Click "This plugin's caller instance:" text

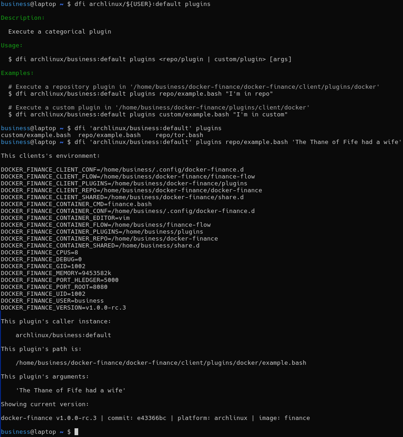coord(56,322)
